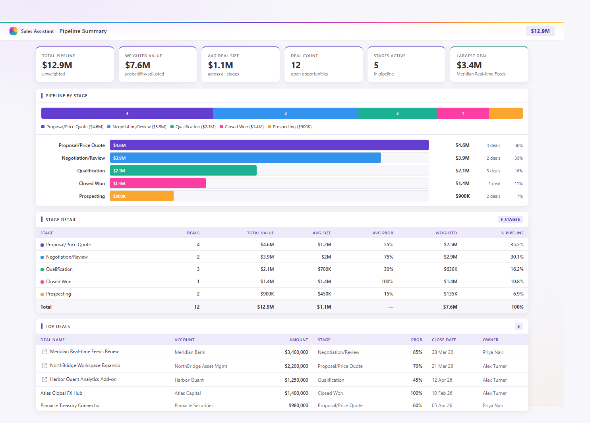
Task: Click legend entry Proposal/Price Quote ($4.6M)
Action: [72, 127]
